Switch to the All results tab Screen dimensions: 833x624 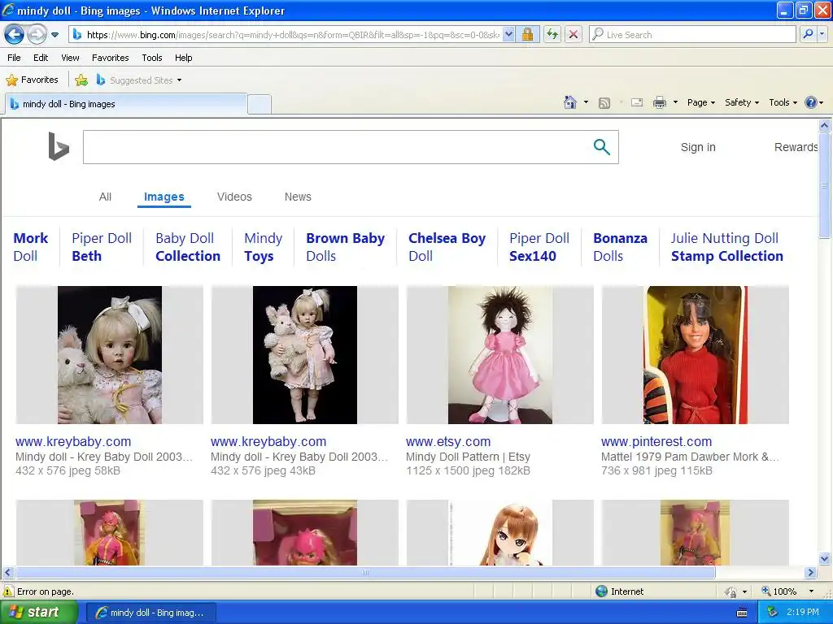pyautogui.click(x=105, y=197)
